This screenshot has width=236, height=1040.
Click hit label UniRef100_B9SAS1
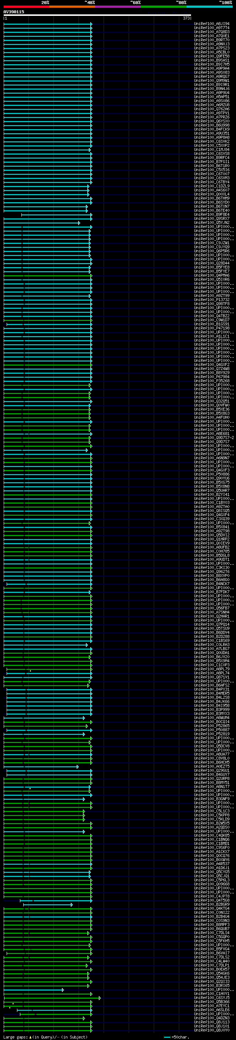tap(211, 61)
